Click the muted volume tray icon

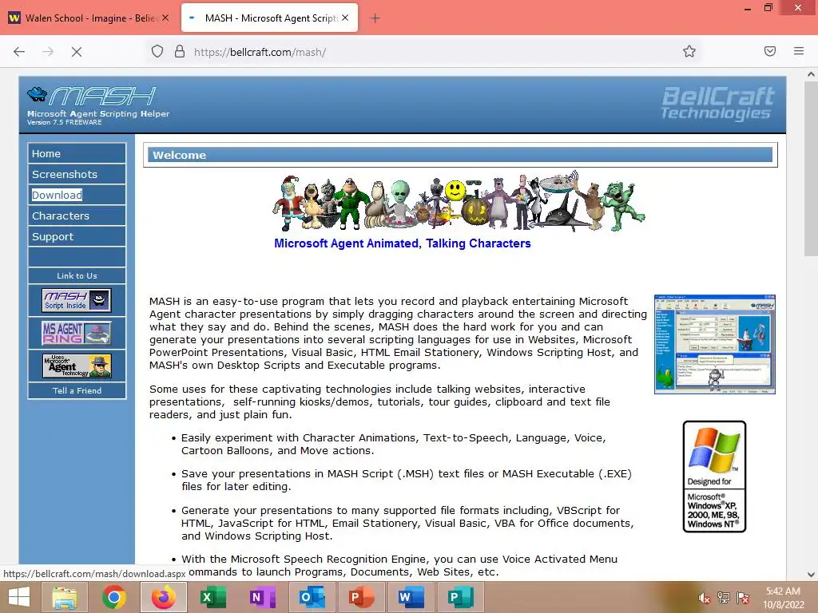(705, 598)
